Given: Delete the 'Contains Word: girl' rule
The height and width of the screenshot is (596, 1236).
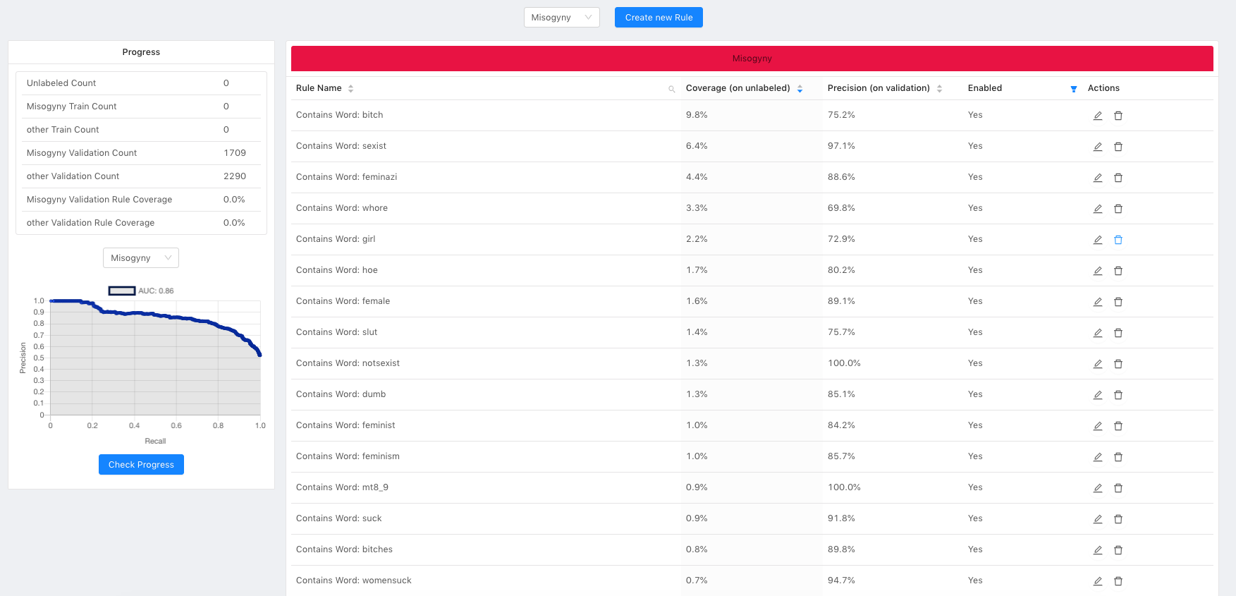Looking at the screenshot, I should [x=1118, y=240].
